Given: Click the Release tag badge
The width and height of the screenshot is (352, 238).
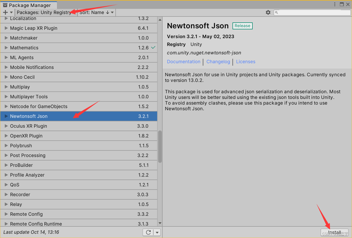Looking at the screenshot, I should click(243, 26).
